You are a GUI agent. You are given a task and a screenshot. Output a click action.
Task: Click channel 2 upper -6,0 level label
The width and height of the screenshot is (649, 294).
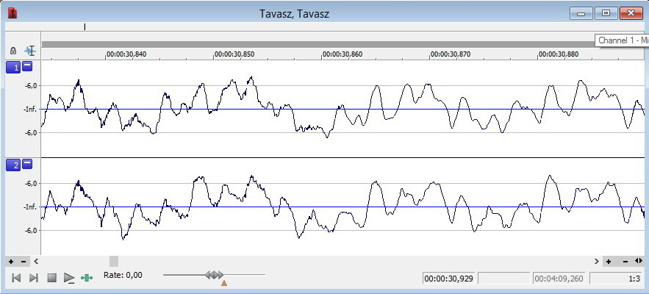coord(31,184)
